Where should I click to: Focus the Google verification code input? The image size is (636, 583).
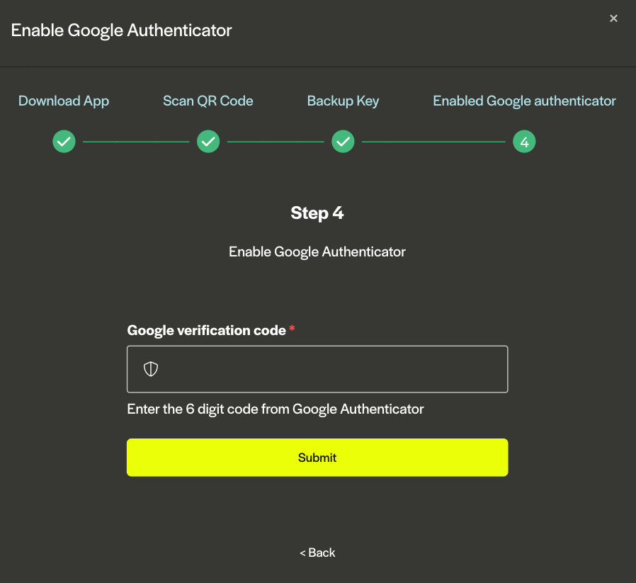(x=317, y=369)
